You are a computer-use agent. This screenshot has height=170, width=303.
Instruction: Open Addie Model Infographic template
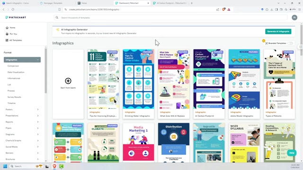tap(244, 84)
